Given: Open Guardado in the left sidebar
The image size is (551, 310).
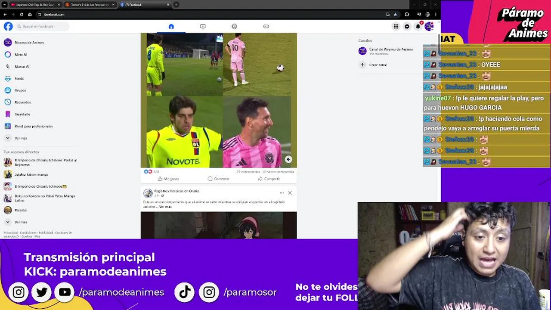Looking at the screenshot, I should [x=17, y=114].
